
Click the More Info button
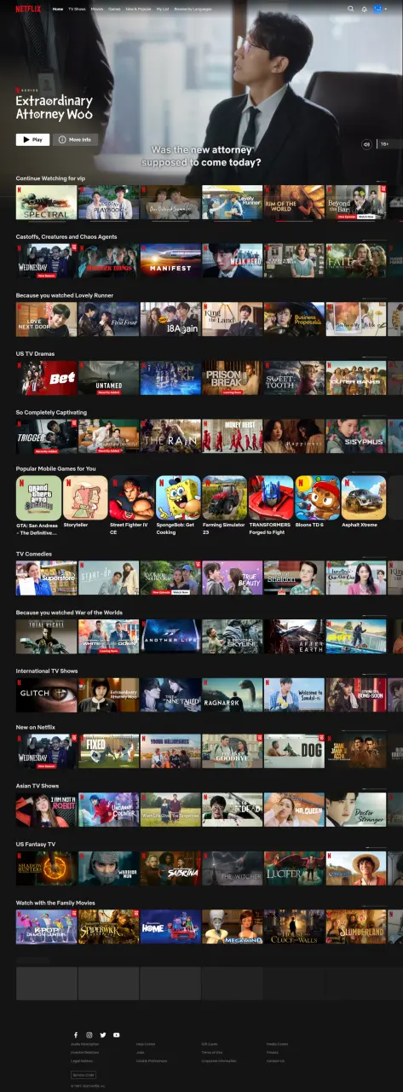click(x=75, y=139)
